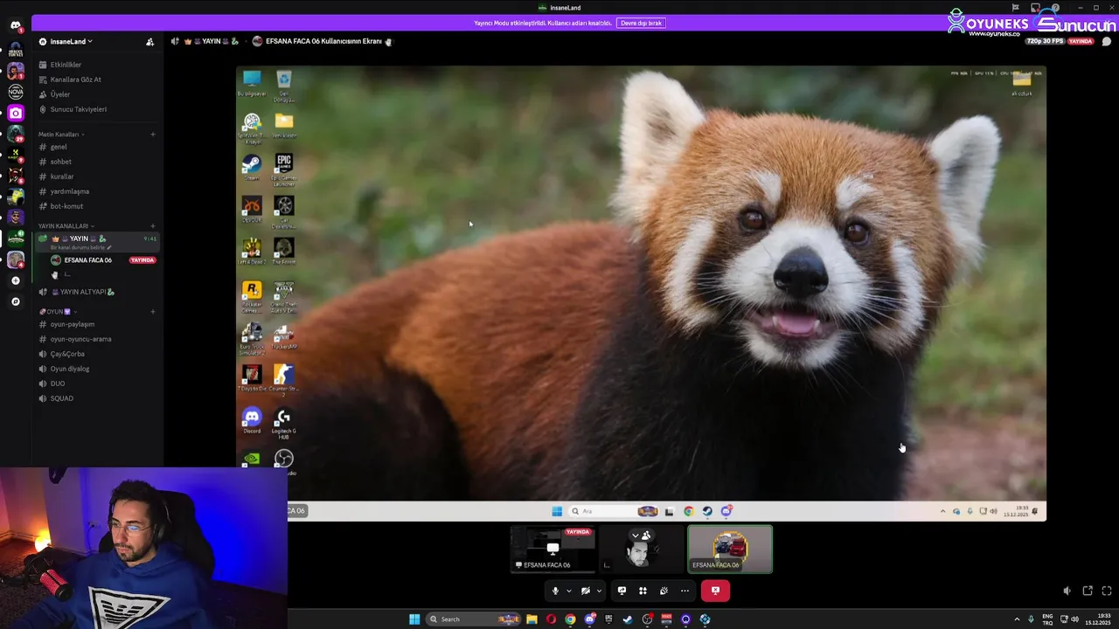This screenshot has height=629, width=1119.
Task: Select the EFSANA FACA 06 stream thumbnail
Action: click(553, 550)
